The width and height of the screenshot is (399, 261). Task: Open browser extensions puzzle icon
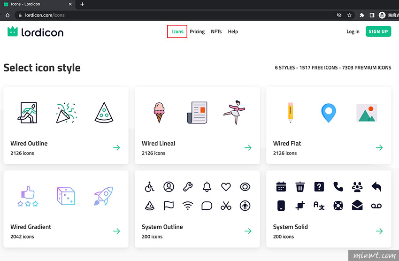coord(361,15)
